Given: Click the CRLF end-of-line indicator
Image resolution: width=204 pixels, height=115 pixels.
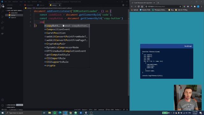Looking at the screenshot, I should point(95,110).
